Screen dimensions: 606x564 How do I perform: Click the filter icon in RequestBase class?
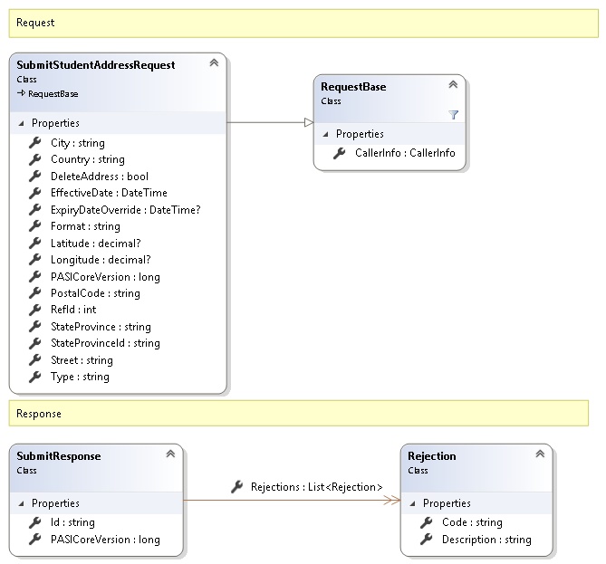point(454,115)
